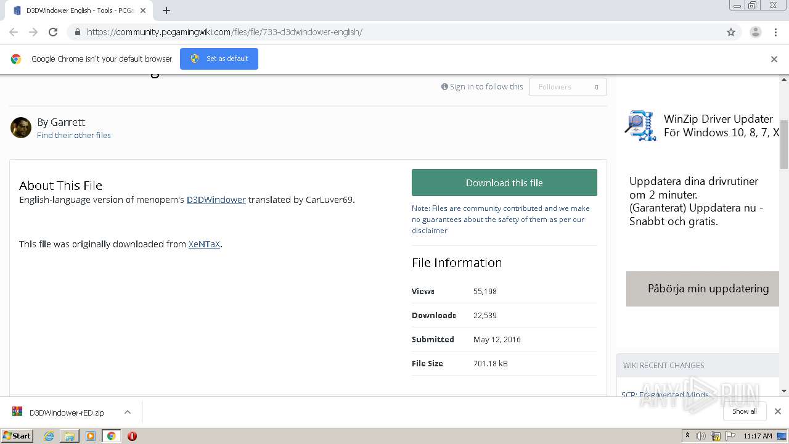Viewport: 789px width, 444px height.
Task: Follow the XeNTaX hyperlink
Action: coord(204,244)
